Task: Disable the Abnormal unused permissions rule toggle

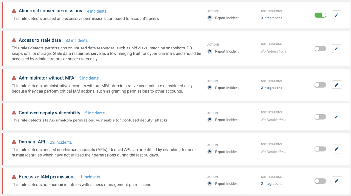Action: coord(320,15)
